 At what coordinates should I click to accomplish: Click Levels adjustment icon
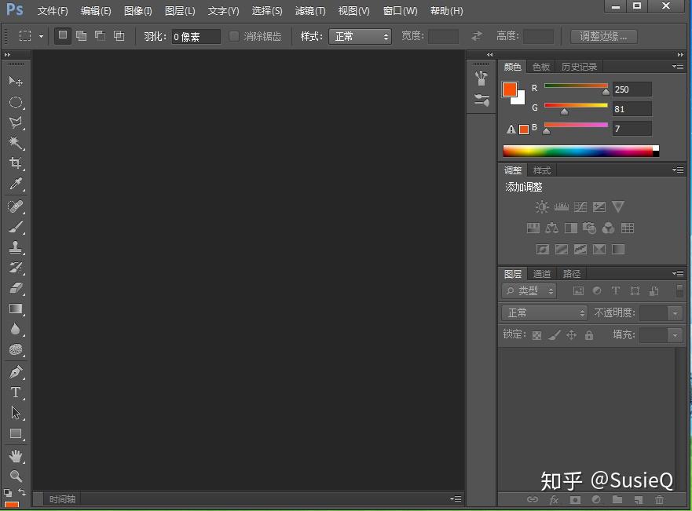(x=562, y=206)
